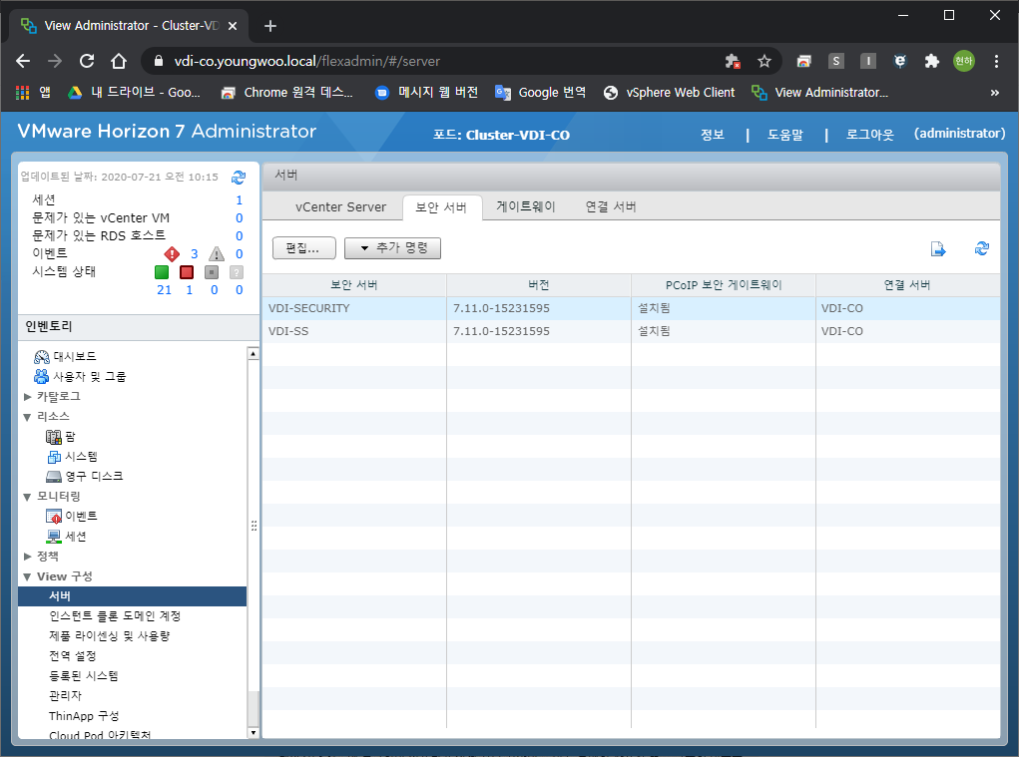Expand the 정책 tree node
This screenshot has height=757, width=1019.
tap(27, 557)
